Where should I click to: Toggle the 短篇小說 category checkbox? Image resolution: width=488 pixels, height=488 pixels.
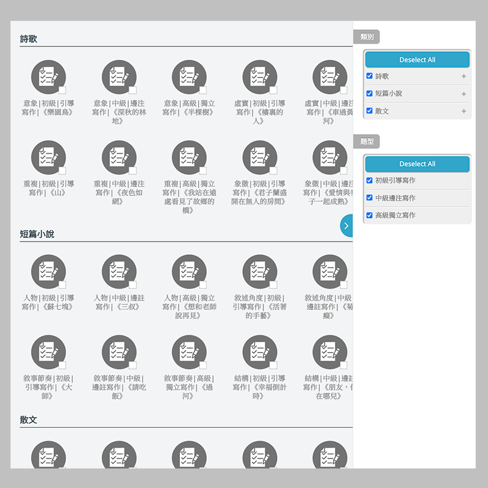[x=370, y=93]
